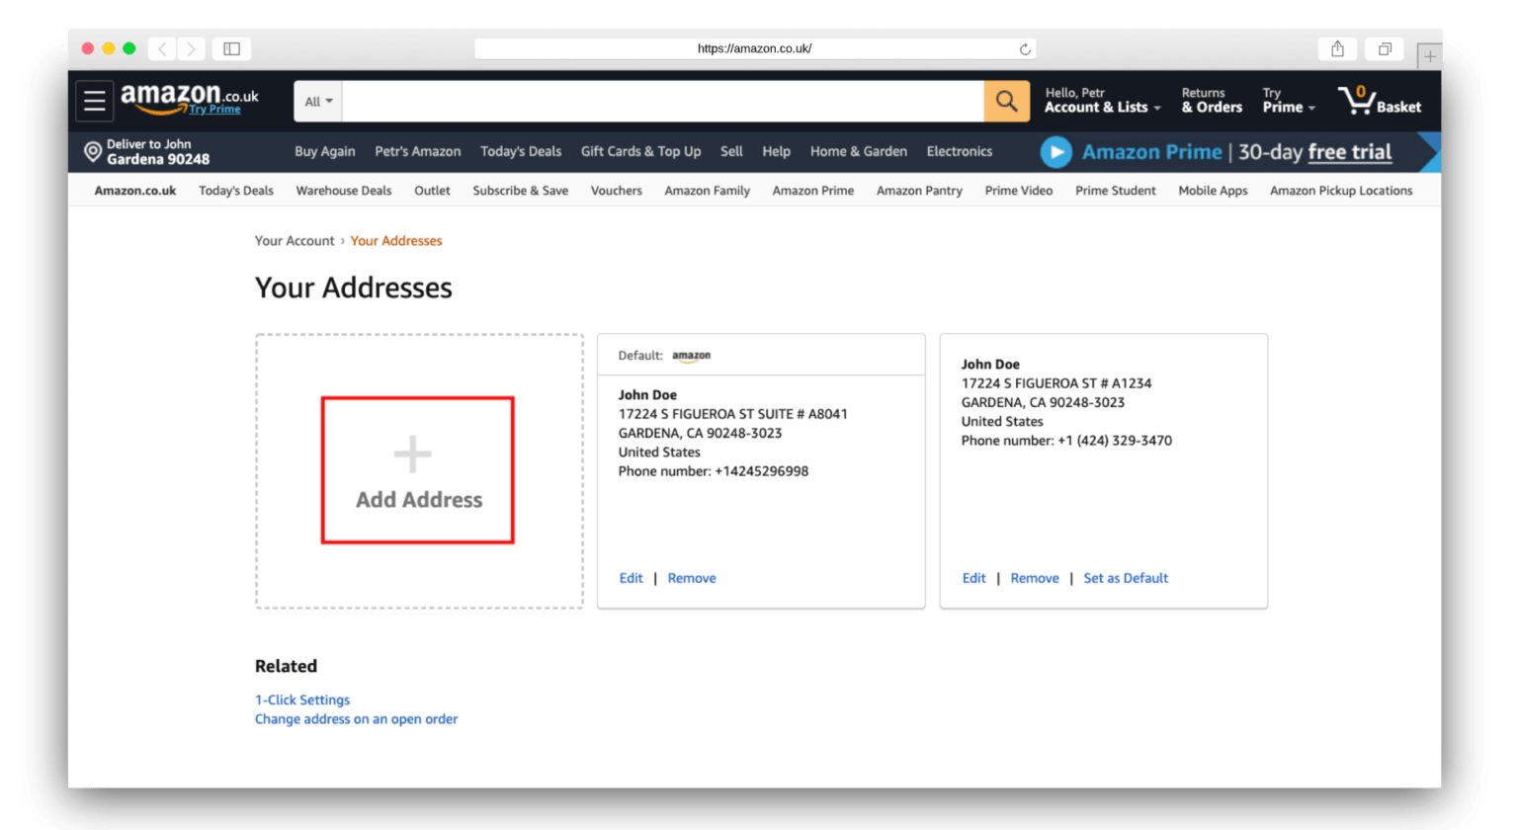
Task: Go back with Safari back arrow
Action: [x=163, y=48]
